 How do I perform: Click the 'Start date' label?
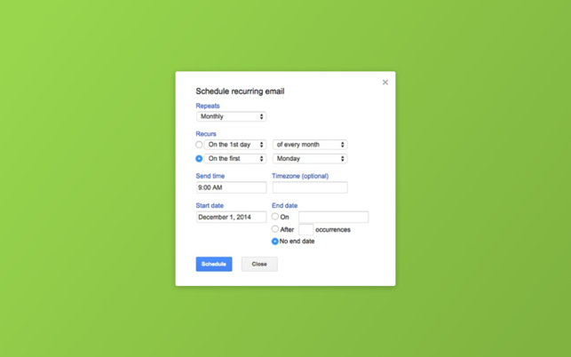click(210, 205)
